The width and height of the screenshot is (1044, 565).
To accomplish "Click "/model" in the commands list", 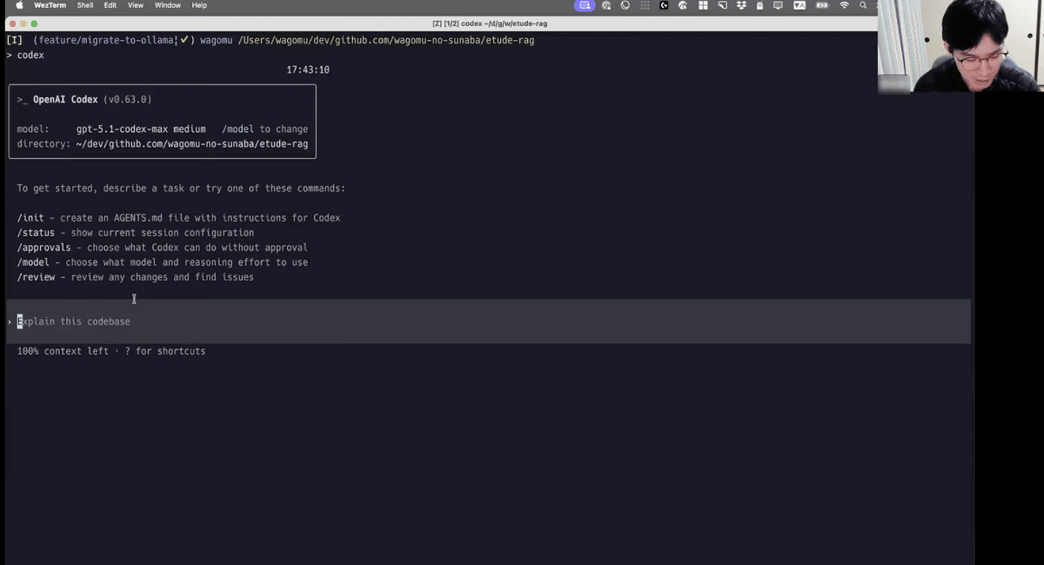I will pyautogui.click(x=33, y=262).
